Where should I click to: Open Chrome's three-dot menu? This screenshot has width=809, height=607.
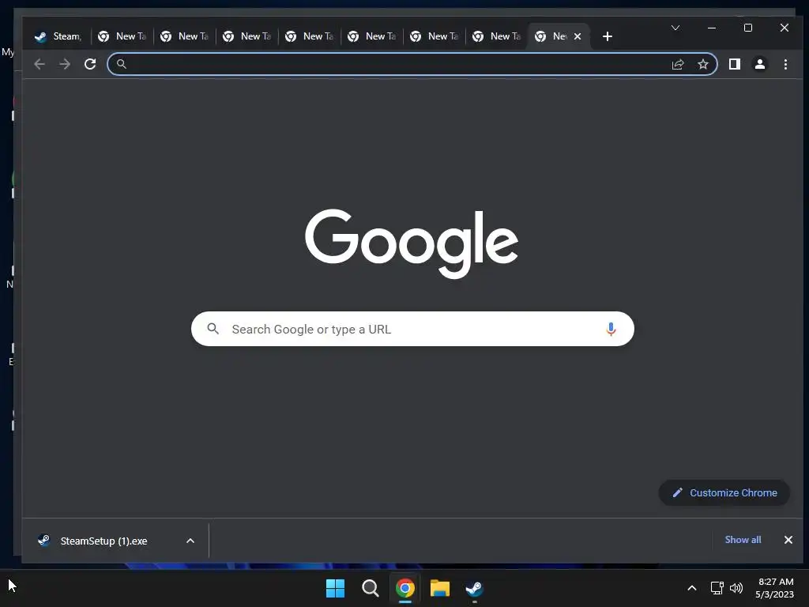[785, 64]
